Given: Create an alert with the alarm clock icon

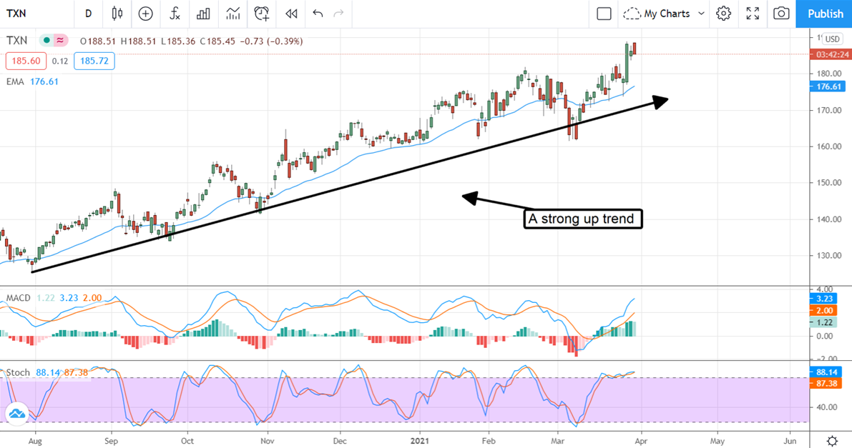Looking at the screenshot, I should [262, 14].
